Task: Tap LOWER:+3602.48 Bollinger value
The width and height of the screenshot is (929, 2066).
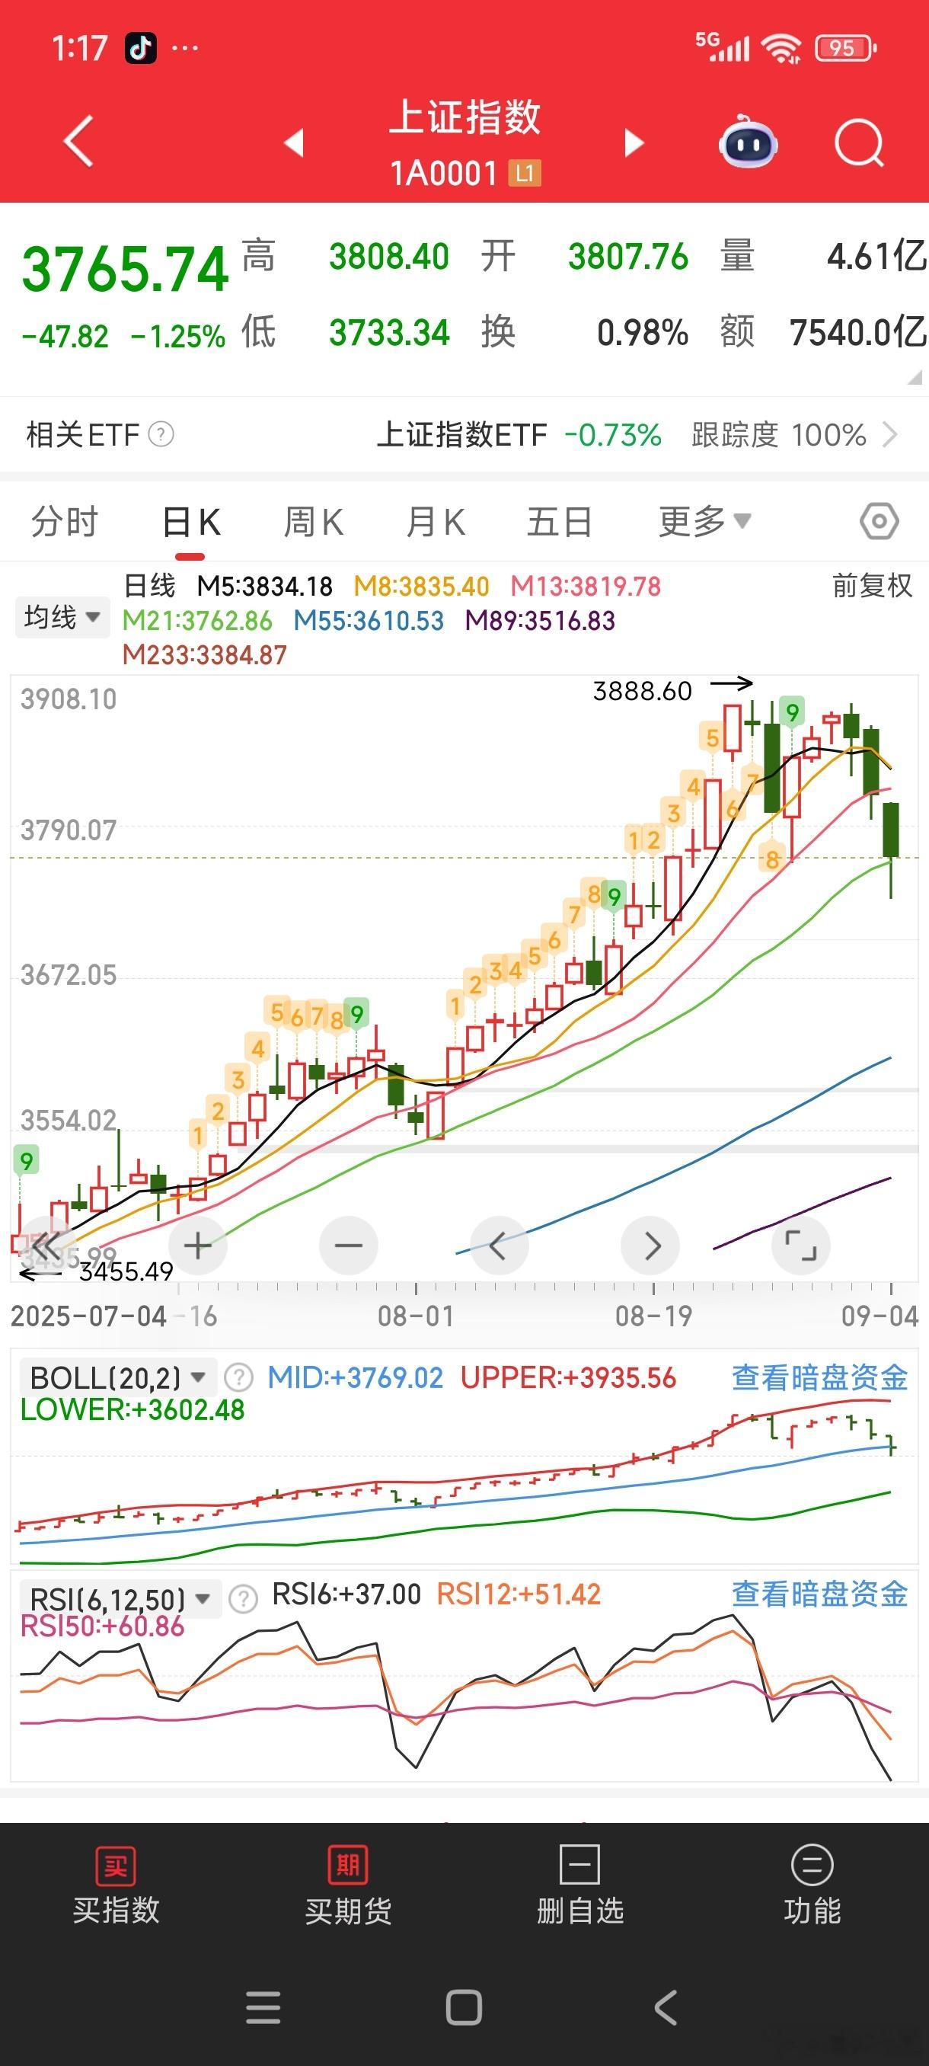Action: click(x=132, y=1410)
